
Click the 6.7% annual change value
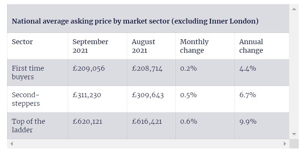click(x=248, y=95)
